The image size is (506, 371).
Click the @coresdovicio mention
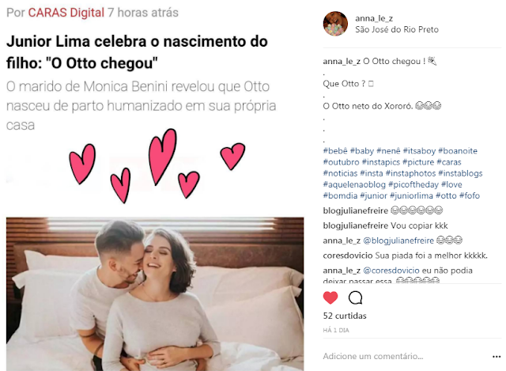click(x=391, y=271)
